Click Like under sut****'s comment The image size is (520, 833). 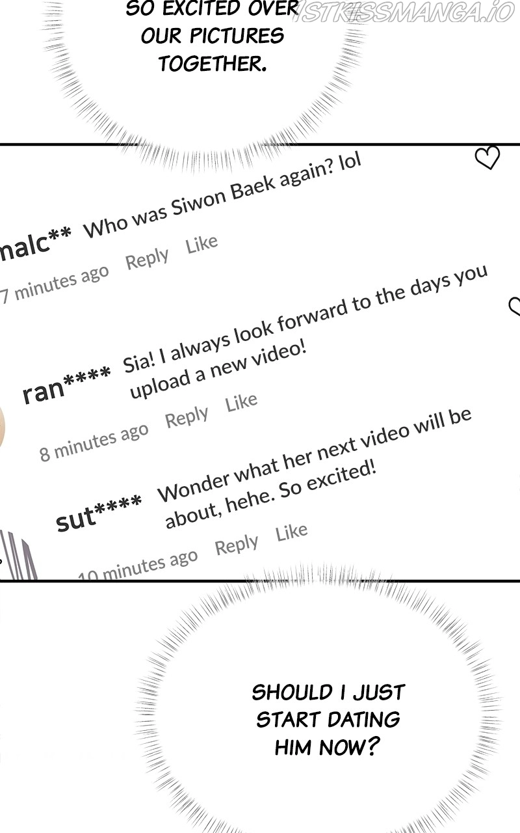(291, 532)
